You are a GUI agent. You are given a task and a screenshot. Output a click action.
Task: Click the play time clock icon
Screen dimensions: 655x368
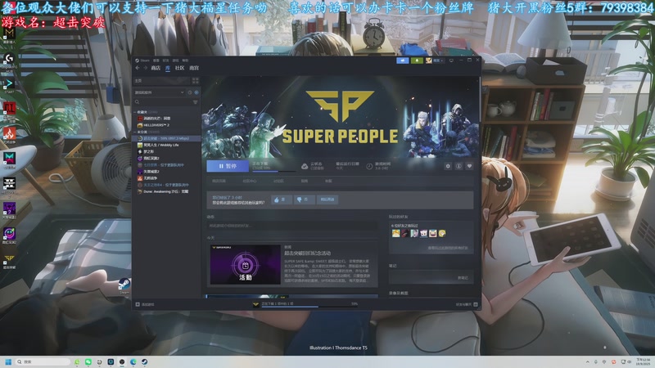(369, 166)
